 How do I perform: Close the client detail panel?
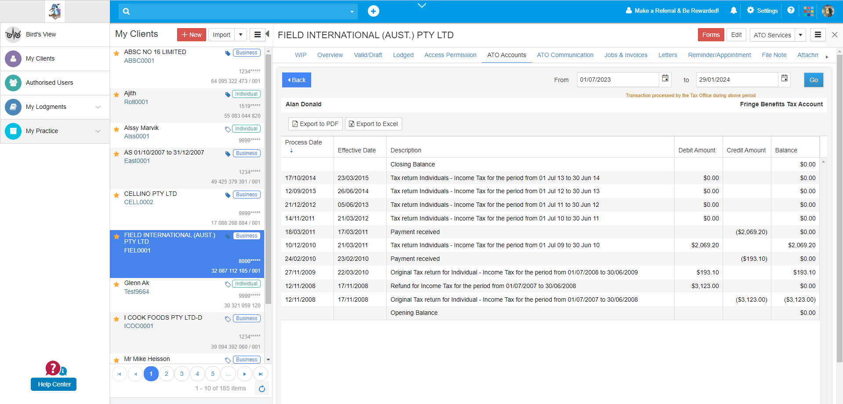[835, 35]
